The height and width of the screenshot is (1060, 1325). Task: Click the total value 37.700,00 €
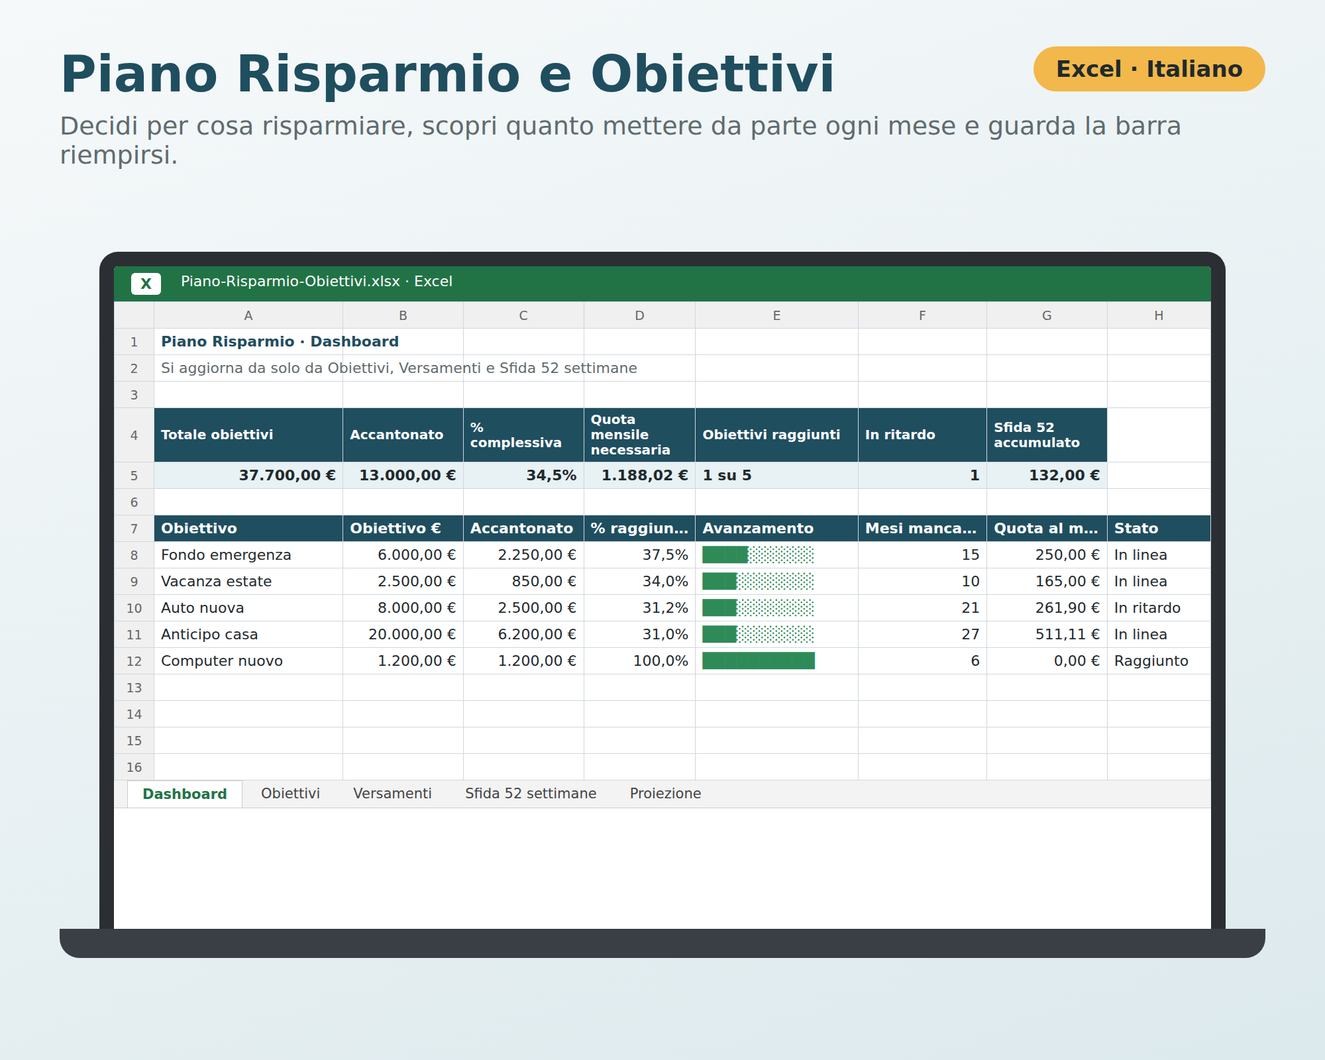click(x=248, y=476)
